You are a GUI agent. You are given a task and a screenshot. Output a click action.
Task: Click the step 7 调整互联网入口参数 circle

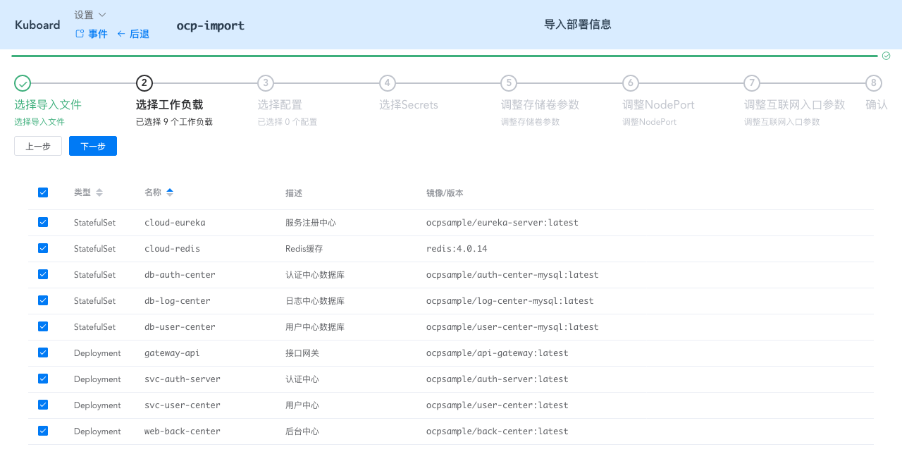tap(752, 83)
